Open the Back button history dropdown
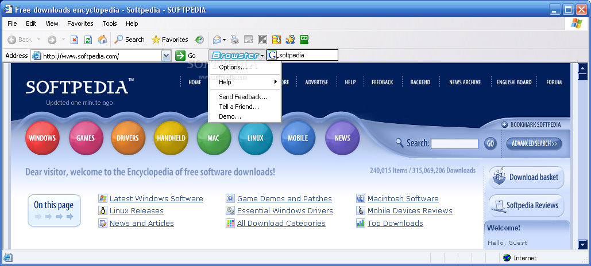The height and width of the screenshot is (266, 591). [x=39, y=40]
